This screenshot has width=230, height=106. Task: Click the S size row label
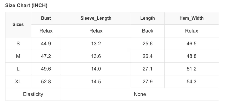[x=18, y=43]
